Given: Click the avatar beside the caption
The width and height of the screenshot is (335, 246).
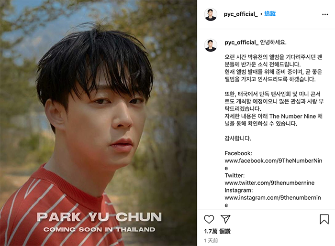Looking at the screenshot, I should coord(211,45).
